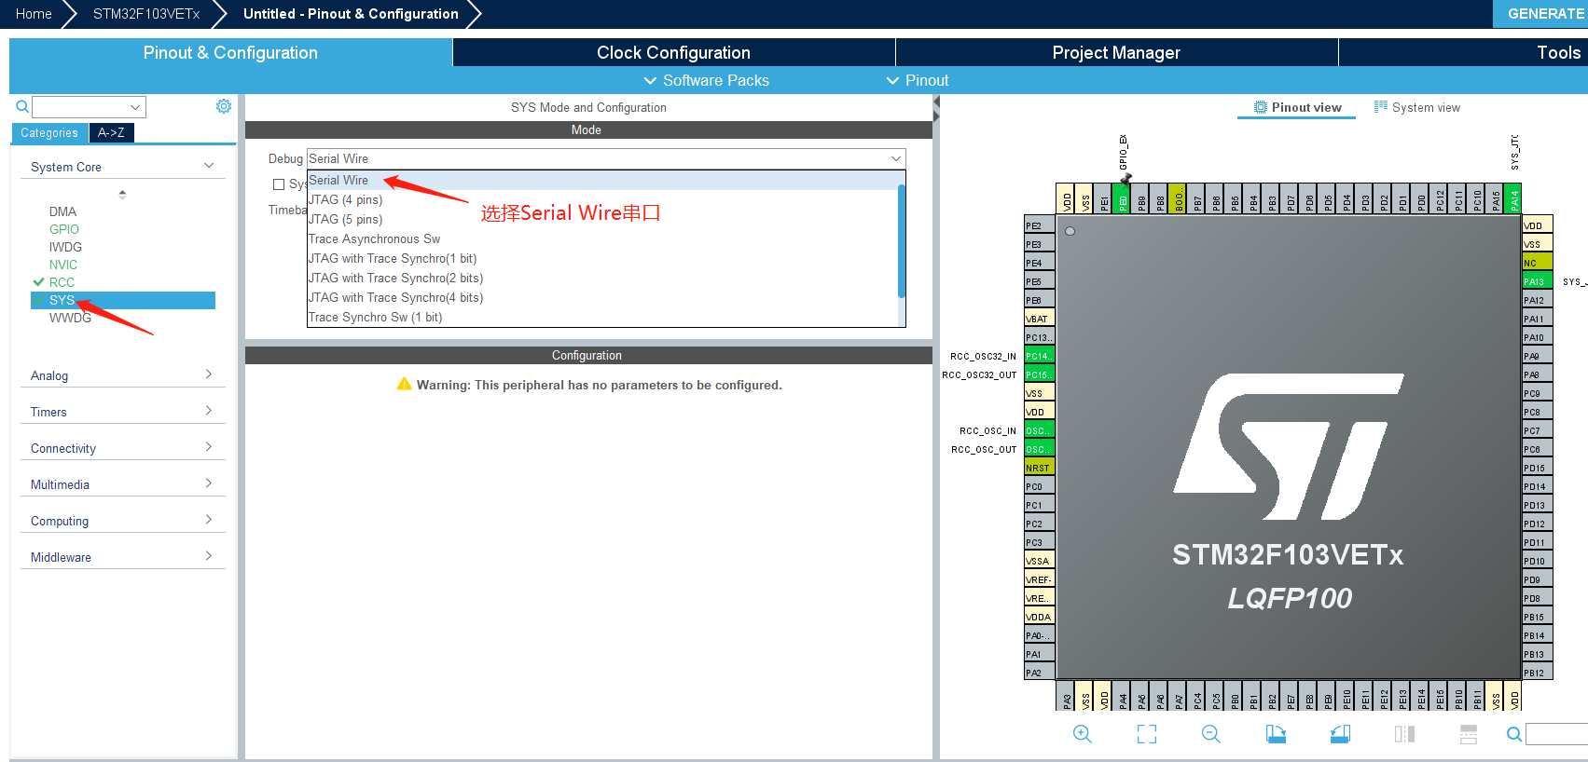The width and height of the screenshot is (1588, 762).
Task: Open the RCC peripheral settings
Action: [x=62, y=282]
